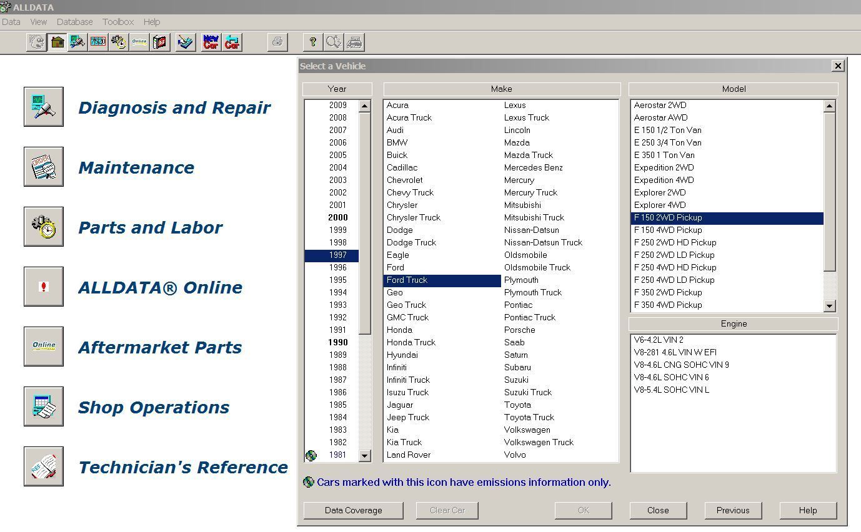Open the Technician's Reference book icon

click(x=44, y=466)
